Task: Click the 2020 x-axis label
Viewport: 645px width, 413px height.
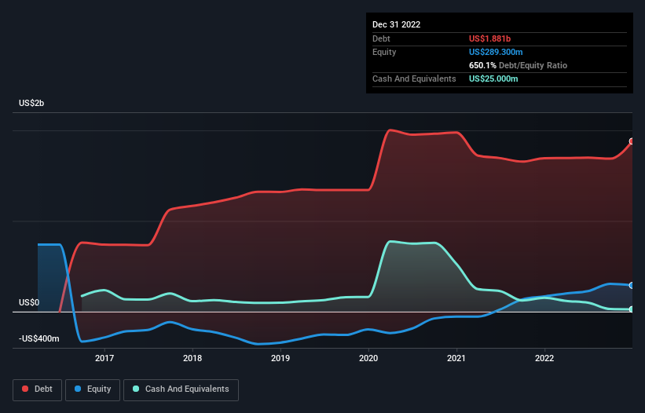Action: 368,358
